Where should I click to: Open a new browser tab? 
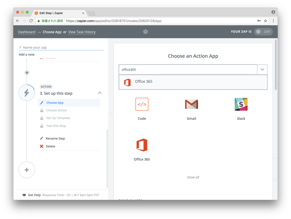[x=91, y=13]
